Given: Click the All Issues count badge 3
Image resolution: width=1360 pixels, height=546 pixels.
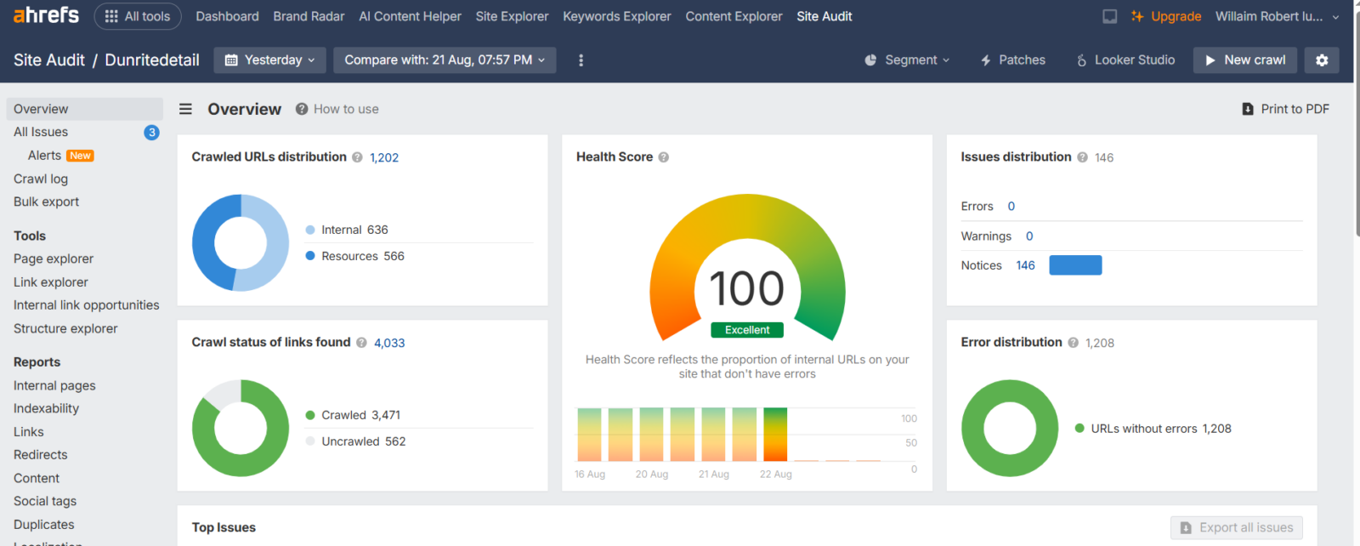Looking at the screenshot, I should tap(151, 132).
